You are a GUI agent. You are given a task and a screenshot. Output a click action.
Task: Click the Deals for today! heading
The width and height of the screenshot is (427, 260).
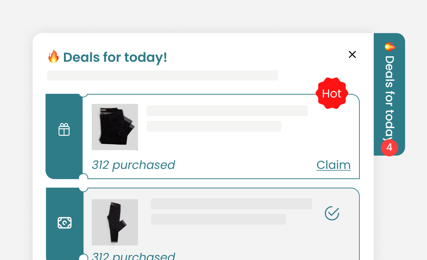pyautogui.click(x=115, y=57)
